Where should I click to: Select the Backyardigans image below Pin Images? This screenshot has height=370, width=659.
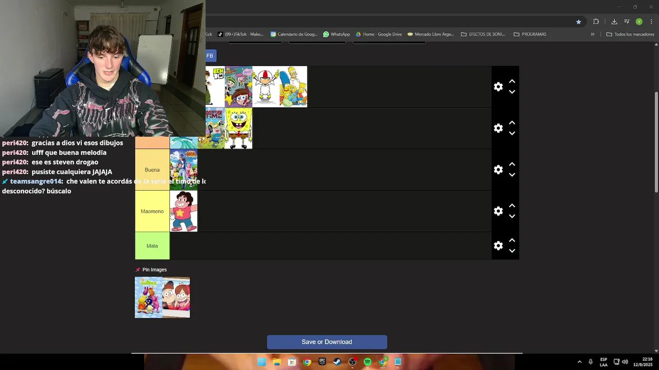(148, 298)
